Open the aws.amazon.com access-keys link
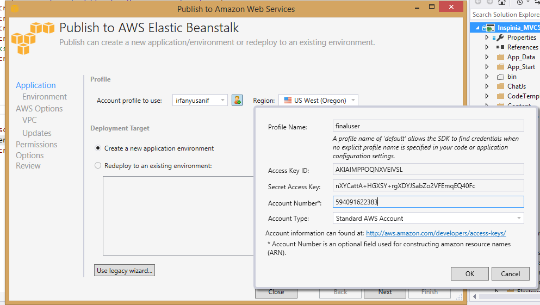Image resolution: width=540 pixels, height=305 pixels. [436, 233]
